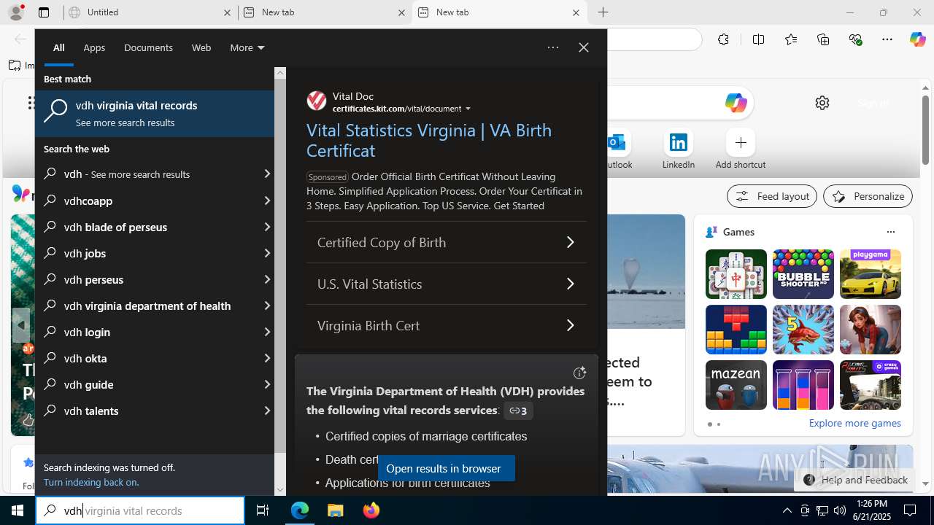
Task: Click the Feed layout button
Action: click(x=772, y=196)
